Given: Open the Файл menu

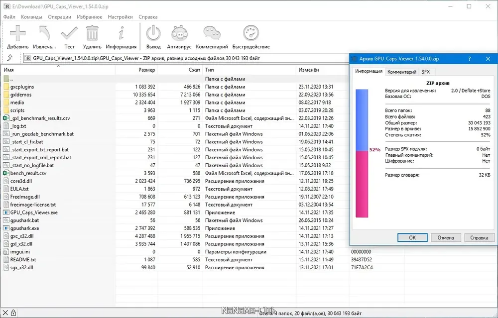Looking at the screenshot, I should (x=9, y=17).
